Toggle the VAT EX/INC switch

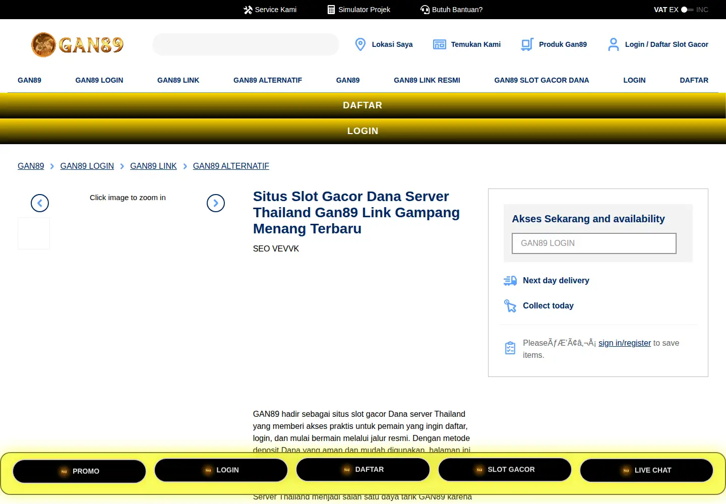pyautogui.click(x=687, y=10)
